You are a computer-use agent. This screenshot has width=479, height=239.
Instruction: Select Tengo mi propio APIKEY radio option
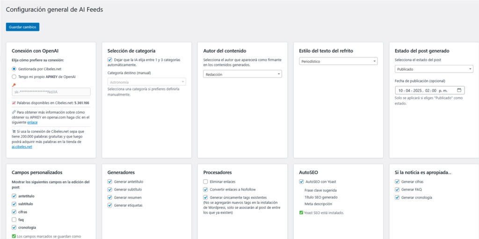click(14, 77)
